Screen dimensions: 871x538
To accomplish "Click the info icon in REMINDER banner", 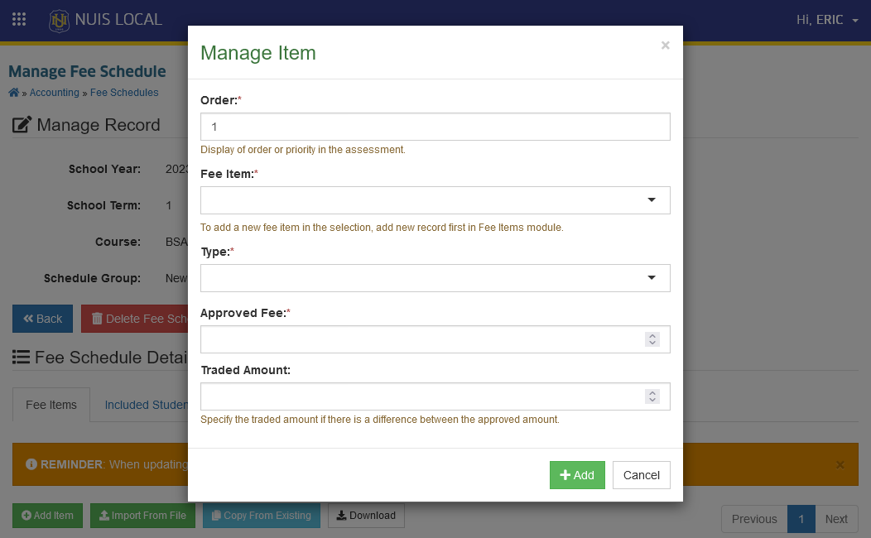I will [x=31, y=464].
